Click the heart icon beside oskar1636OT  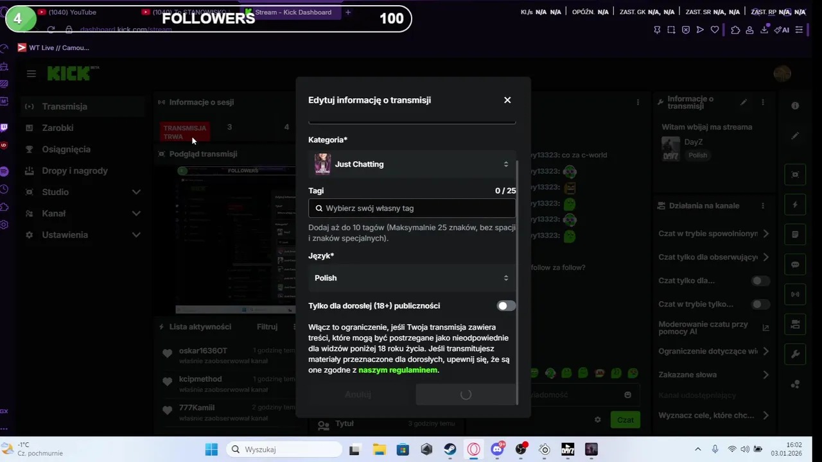coord(167,354)
